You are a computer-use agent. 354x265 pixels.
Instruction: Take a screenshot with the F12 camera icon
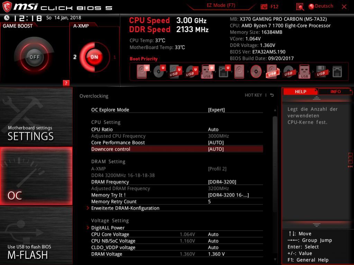[x=264, y=7]
